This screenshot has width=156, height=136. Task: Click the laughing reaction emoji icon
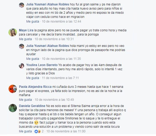pyautogui.click(x=39, y=131)
